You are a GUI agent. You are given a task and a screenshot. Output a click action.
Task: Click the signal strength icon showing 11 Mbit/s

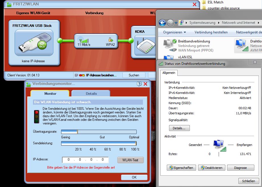click(84, 40)
